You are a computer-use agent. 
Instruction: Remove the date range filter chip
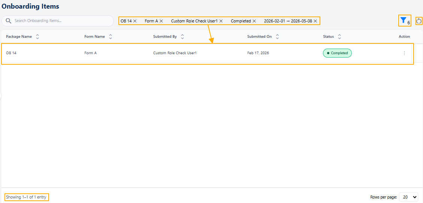[x=315, y=21]
